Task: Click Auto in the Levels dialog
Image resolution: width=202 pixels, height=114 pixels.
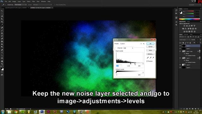Action: coord(150,50)
